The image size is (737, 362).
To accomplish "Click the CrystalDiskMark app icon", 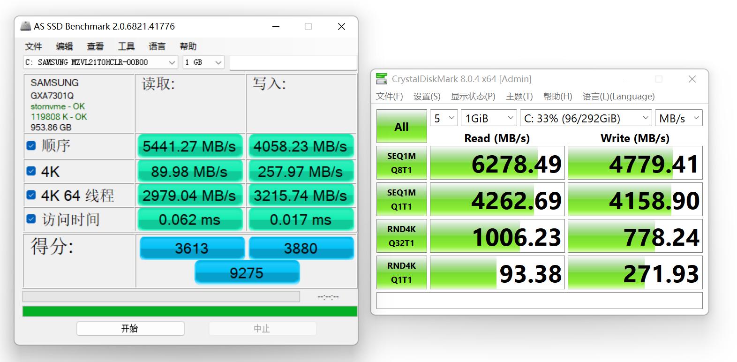I will pyautogui.click(x=382, y=79).
